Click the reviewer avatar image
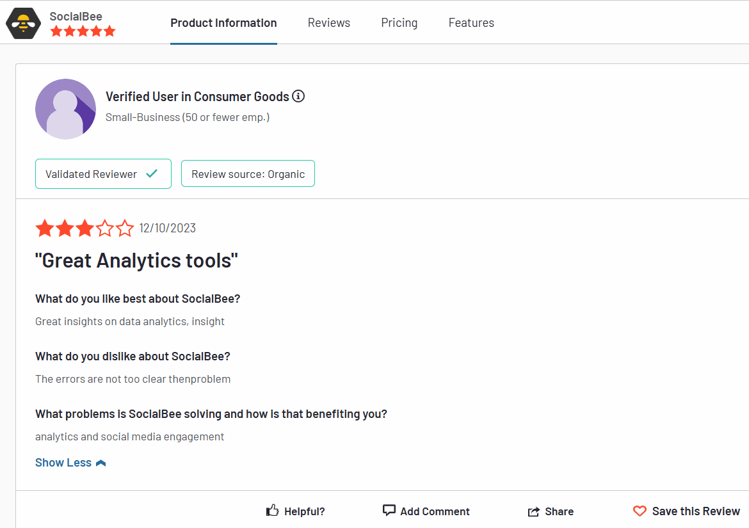Screen dimensions: 749x528 (x=65, y=109)
